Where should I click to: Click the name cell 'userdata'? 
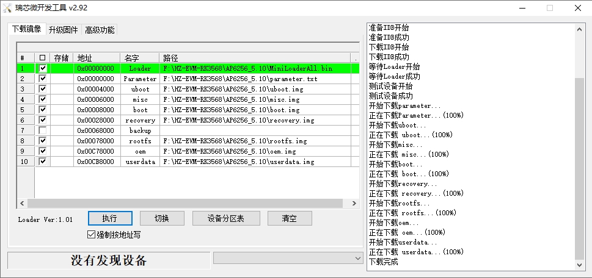pyautogui.click(x=140, y=162)
